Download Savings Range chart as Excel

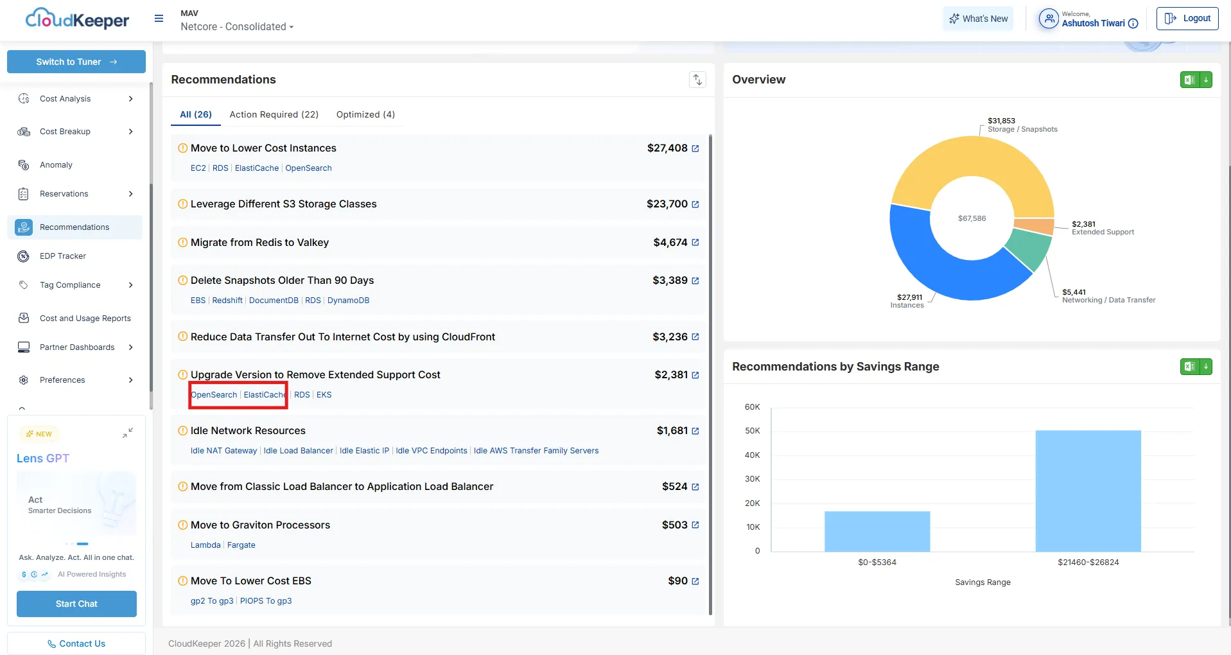pyautogui.click(x=1196, y=367)
